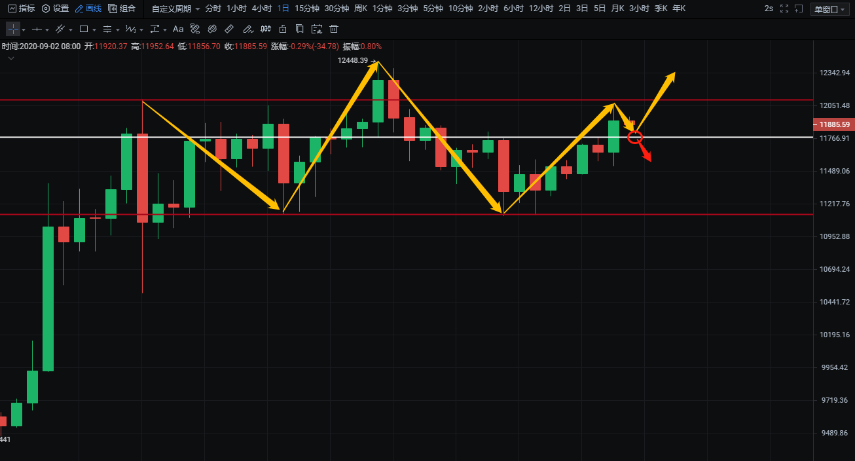
Task: Select the Aa text annotation tool
Action: [178, 29]
